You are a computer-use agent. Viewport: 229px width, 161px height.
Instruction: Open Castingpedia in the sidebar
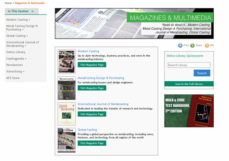pos(16,58)
